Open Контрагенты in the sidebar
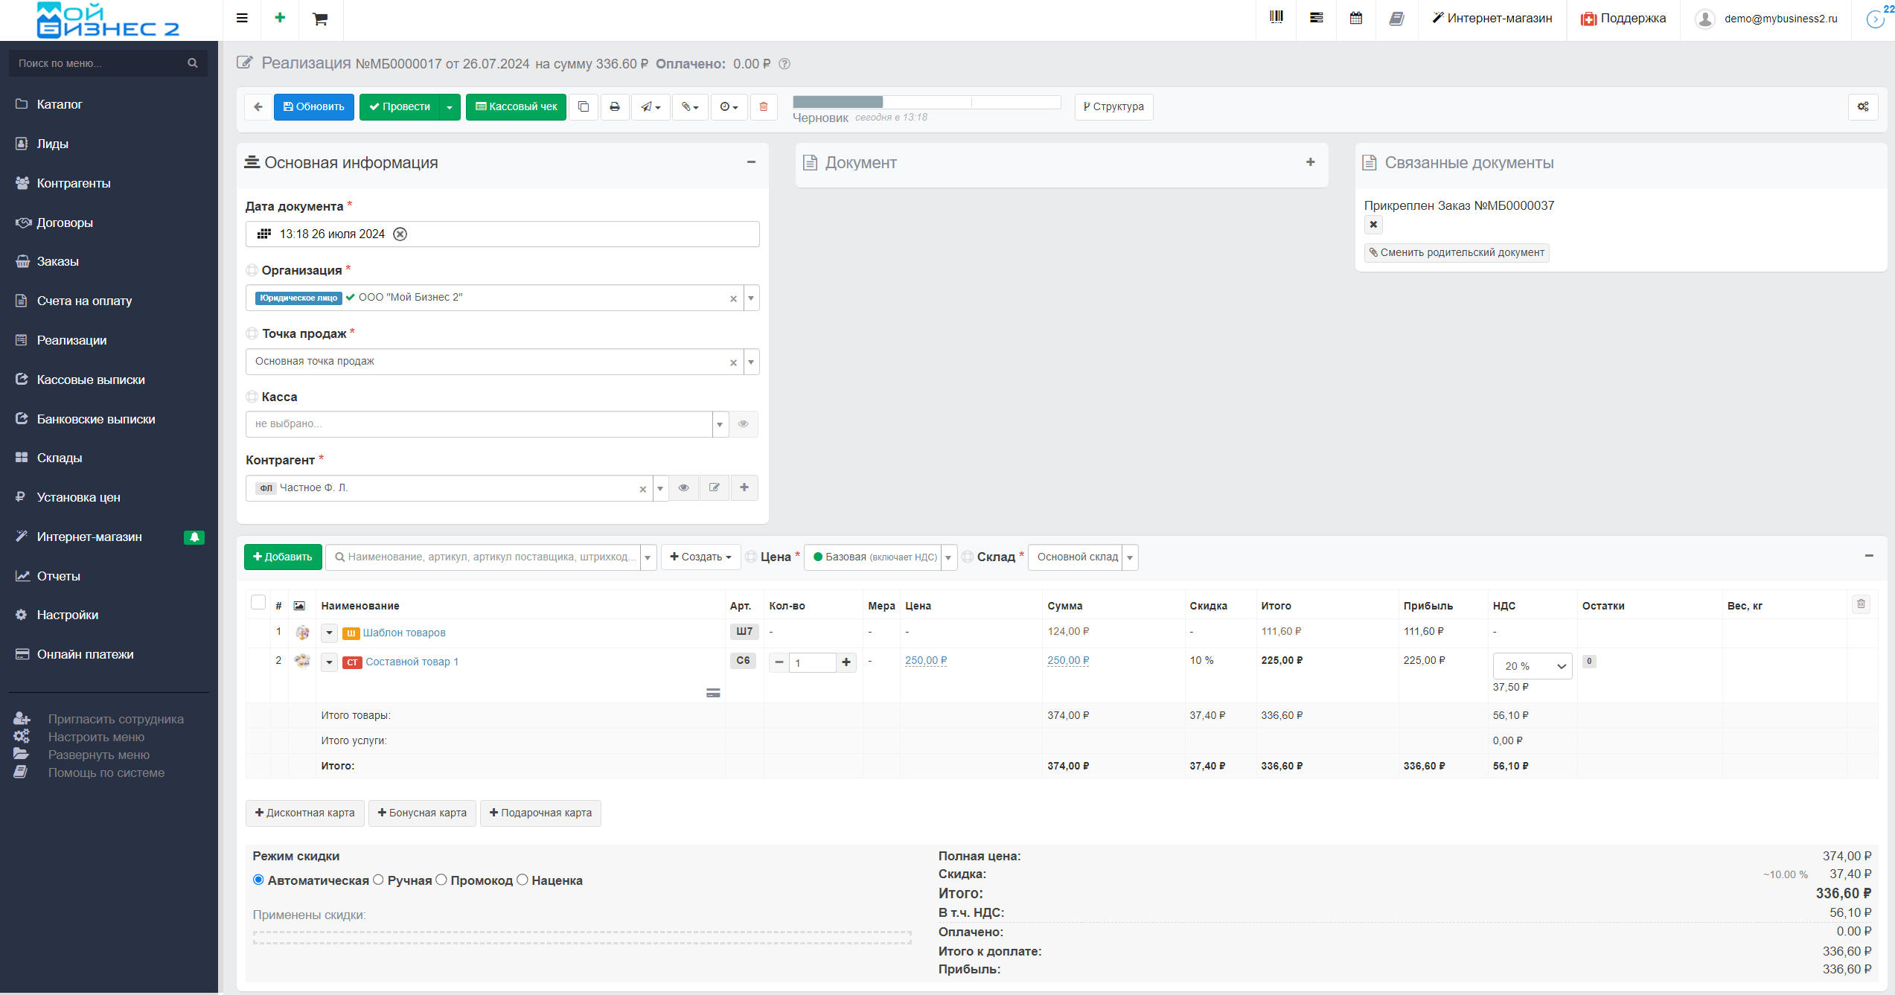The height and width of the screenshot is (995, 1895). click(x=74, y=183)
